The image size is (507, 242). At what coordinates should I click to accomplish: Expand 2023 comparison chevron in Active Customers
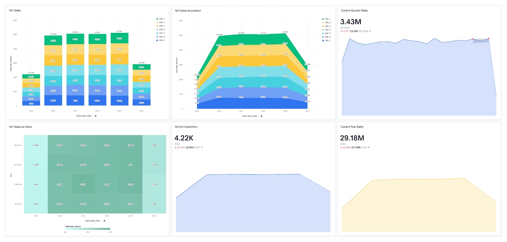(202, 147)
